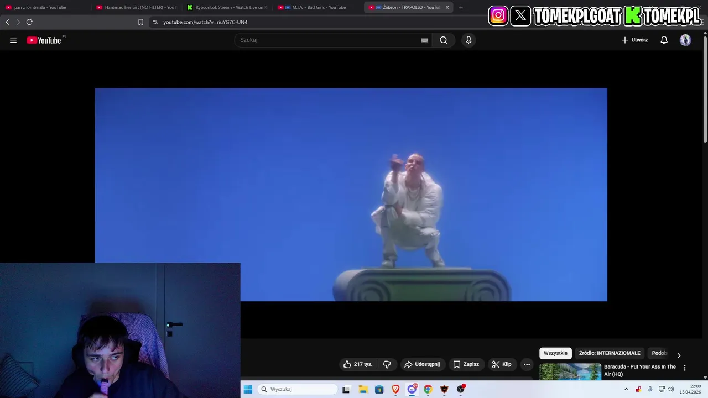Image resolution: width=708 pixels, height=398 pixels.
Task: Open YouTube notifications bell
Action: coord(664,40)
